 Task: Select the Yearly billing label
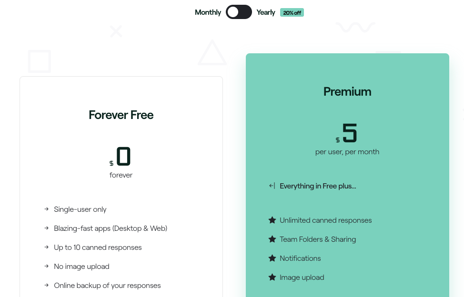pos(266,12)
